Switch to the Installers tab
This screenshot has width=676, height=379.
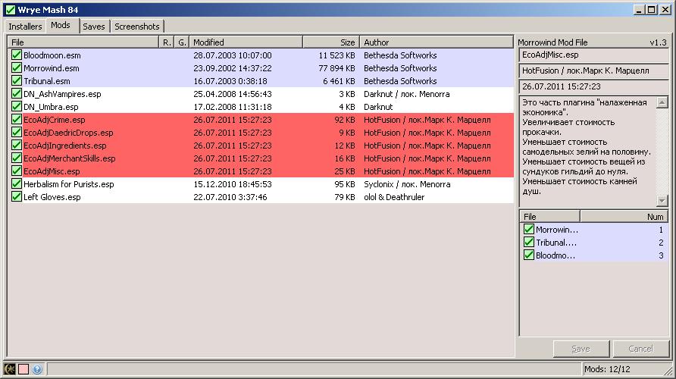(25, 27)
